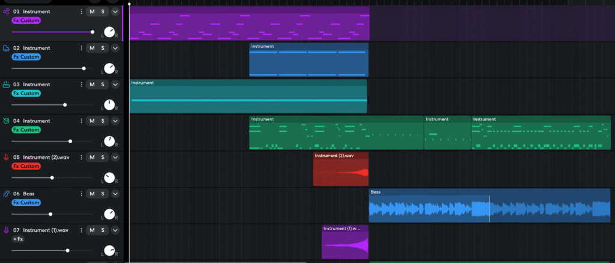Open the three-dot menu for track 03
615x263 pixels.
click(82, 84)
